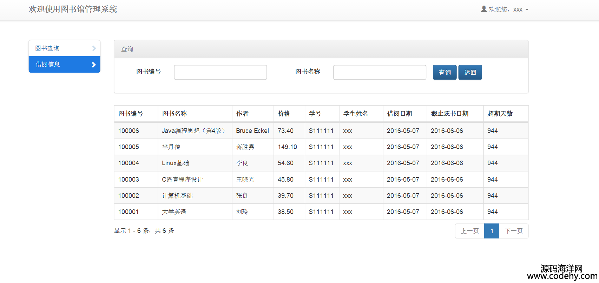Click the 图书编号 column header

[131, 114]
